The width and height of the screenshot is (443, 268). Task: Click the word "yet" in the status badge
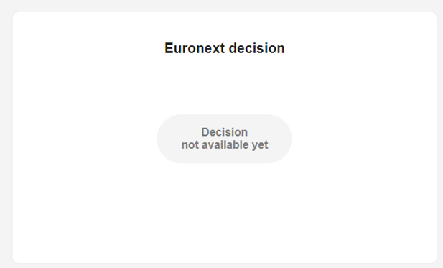click(x=260, y=145)
